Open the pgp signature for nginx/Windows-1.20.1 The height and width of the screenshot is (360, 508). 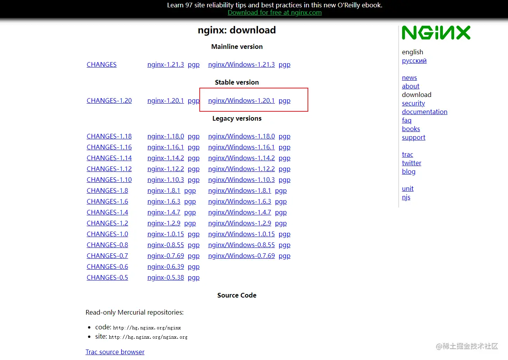(284, 100)
